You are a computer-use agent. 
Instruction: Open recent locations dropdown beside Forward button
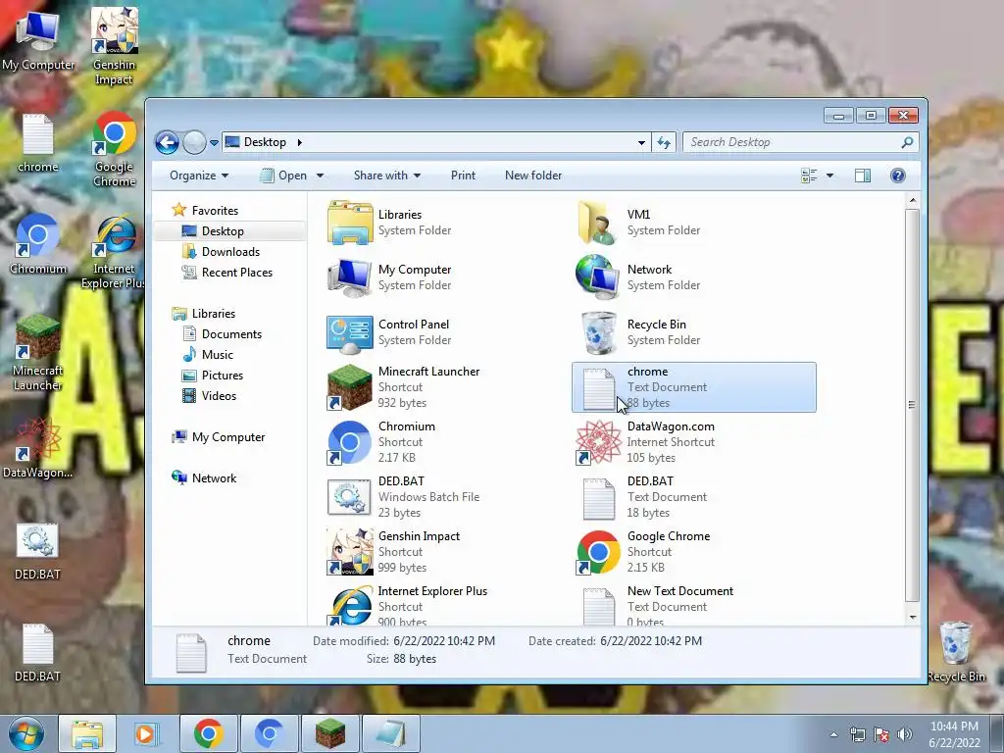[x=214, y=143]
